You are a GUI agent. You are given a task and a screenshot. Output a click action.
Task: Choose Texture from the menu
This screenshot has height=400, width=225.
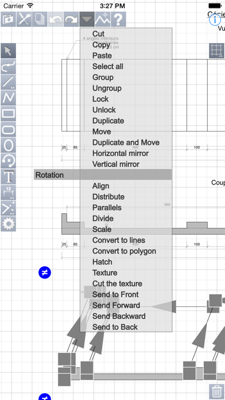[104, 273]
